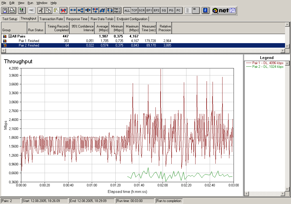The image size is (291, 204).
Task: Toggle the TCP filter button
Action: 134,10
